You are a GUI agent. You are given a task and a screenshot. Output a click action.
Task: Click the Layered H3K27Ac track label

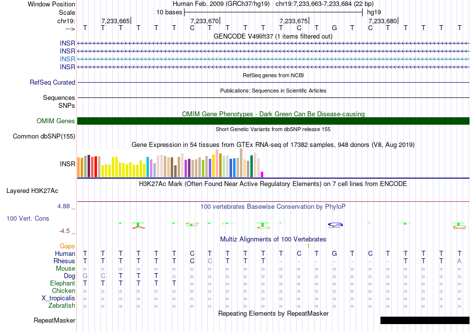(32, 190)
